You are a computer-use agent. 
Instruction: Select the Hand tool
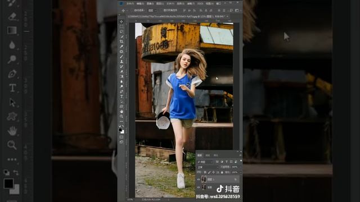(x=121, y=112)
